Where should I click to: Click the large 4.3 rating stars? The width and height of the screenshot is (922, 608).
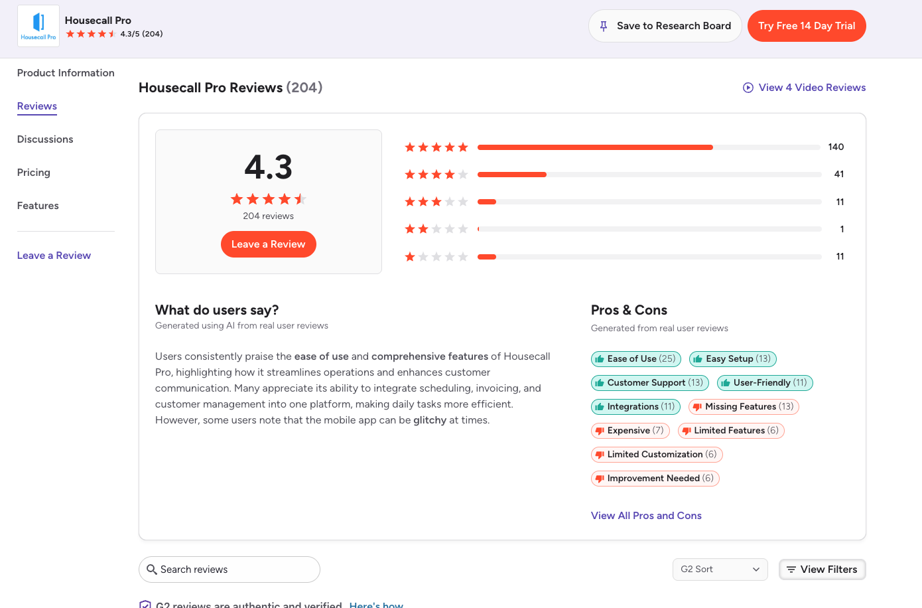tap(268, 199)
